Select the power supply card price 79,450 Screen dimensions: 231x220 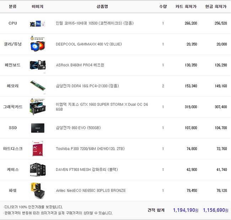pos(192,190)
